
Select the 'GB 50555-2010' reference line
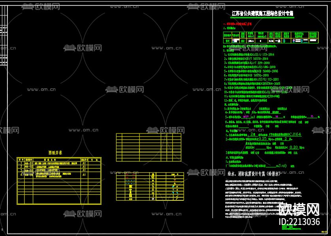point(246,75)
